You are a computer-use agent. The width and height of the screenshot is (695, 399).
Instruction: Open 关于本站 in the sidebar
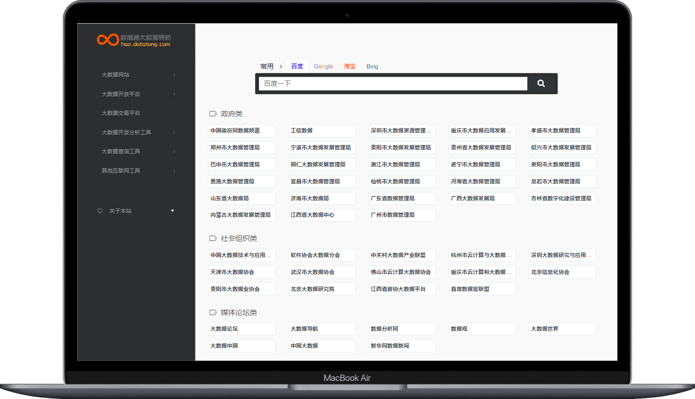(x=120, y=211)
